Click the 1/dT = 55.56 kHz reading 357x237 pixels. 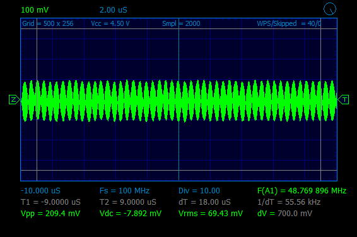pyautogui.click(x=289, y=202)
